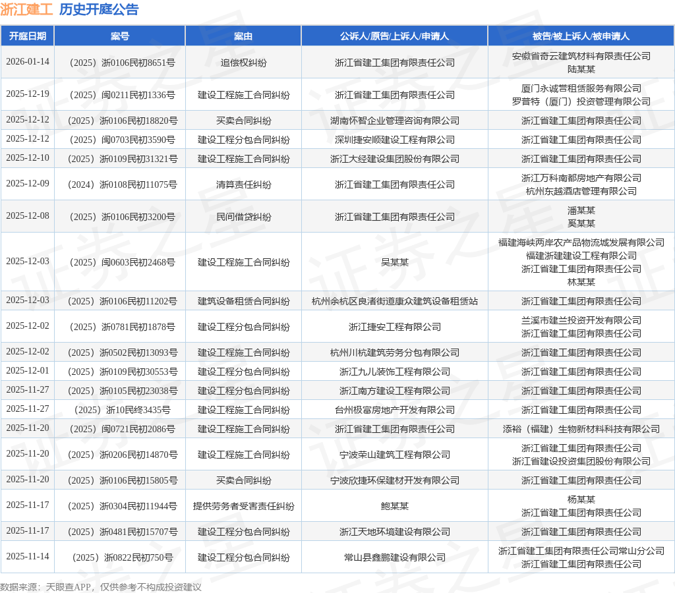Select the 开庭日期 column header
Viewport: 675px width, 593px height.
click(28, 36)
